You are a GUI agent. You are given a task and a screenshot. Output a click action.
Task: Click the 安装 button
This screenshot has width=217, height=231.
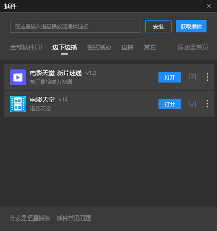(x=158, y=26)
